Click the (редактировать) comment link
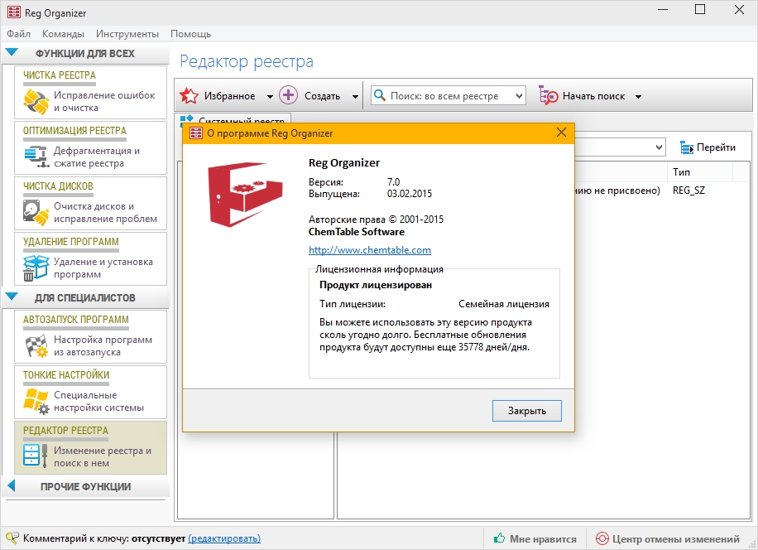 pyautogui.click(x=224, y=538)
